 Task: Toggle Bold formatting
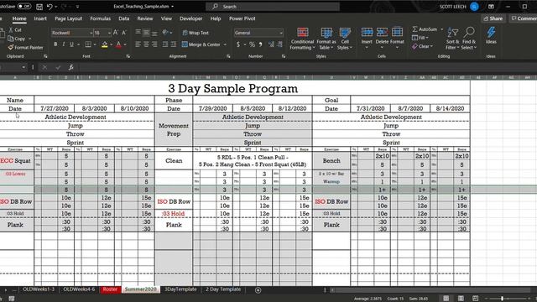coord(55,44)
